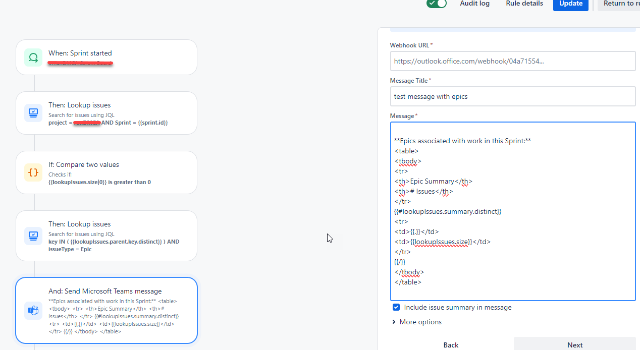The image size is (640, 350).
Task: Click the Update button
Action: [x=571, y=4]
